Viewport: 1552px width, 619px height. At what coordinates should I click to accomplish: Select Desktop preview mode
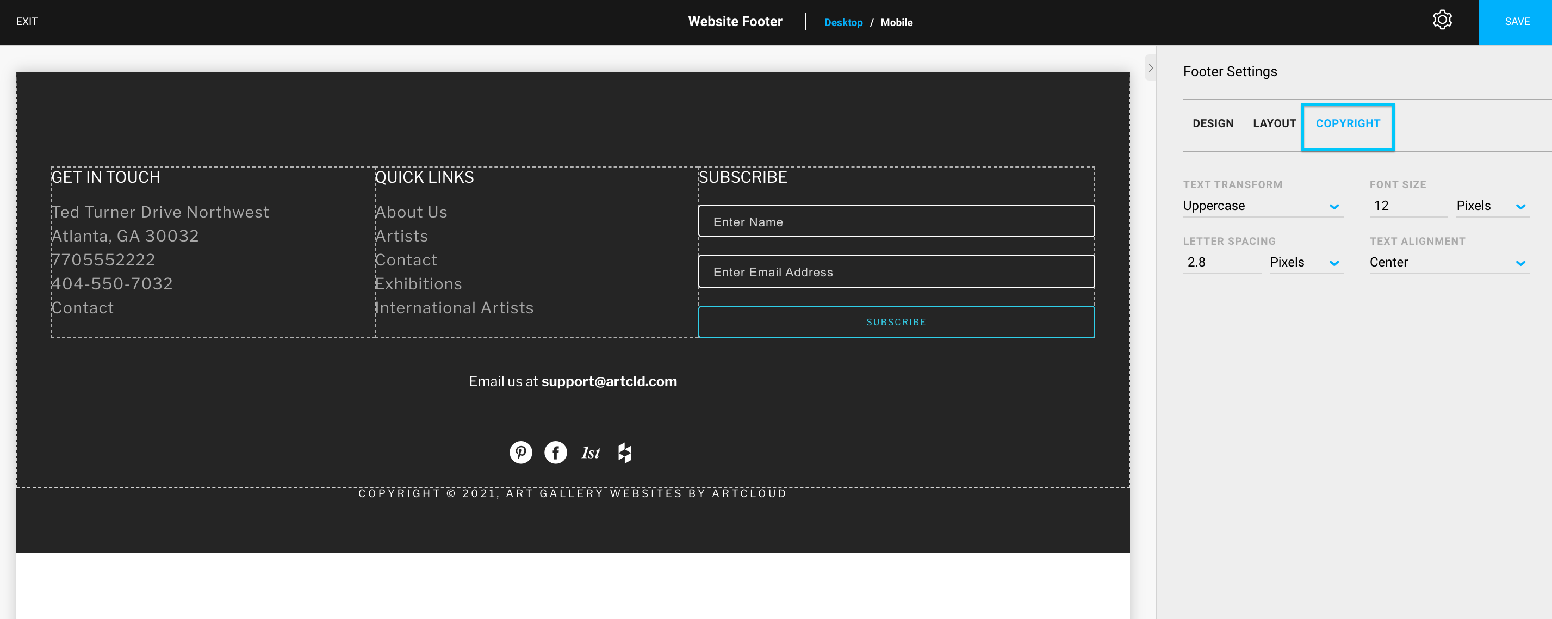pyautogui.click(x=843, y=22)
